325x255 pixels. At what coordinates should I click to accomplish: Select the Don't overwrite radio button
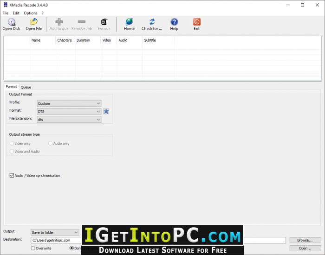click(x=71, y=248)
